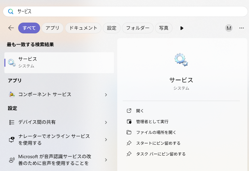Image resolution: width=249 pixels, height=171 pixels.
Task: Click the 設定 section heading in results
Action: [12, 108]
